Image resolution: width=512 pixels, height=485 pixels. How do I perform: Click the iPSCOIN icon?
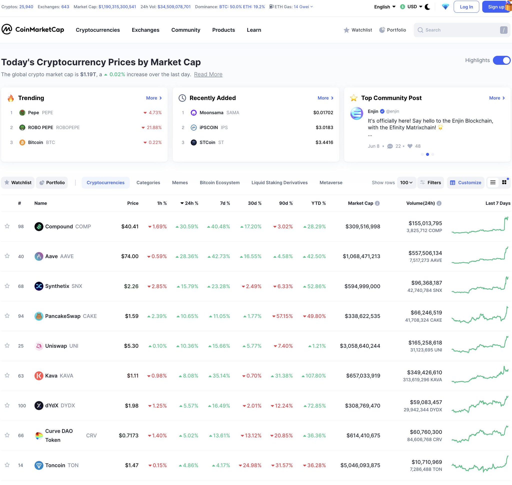(193, 128)
